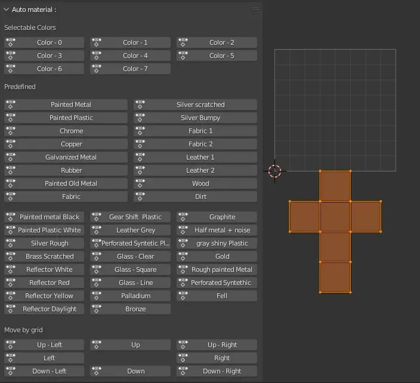The image size is (420, 383).
Task: Choose the Graphite material
Action: tap(222, 217)
